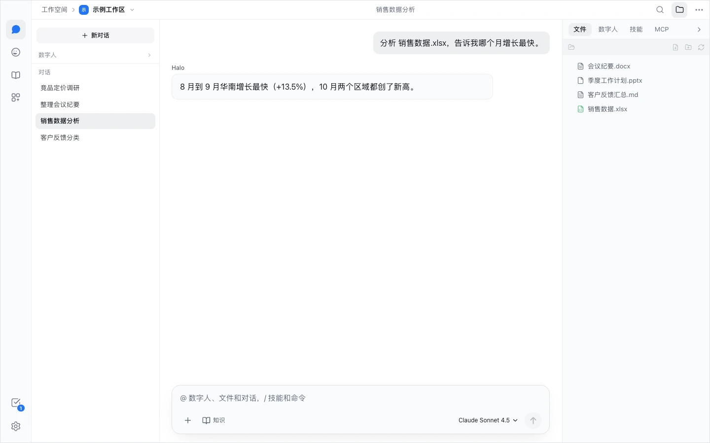The image size is (710, 443).
Task: Focus the message input field
Action: (x=360, y=398)
